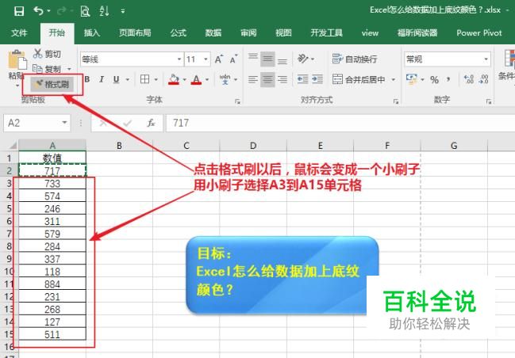Toggle Italic formatting
This screenshot has height=358, width=515.
[102, 79]
